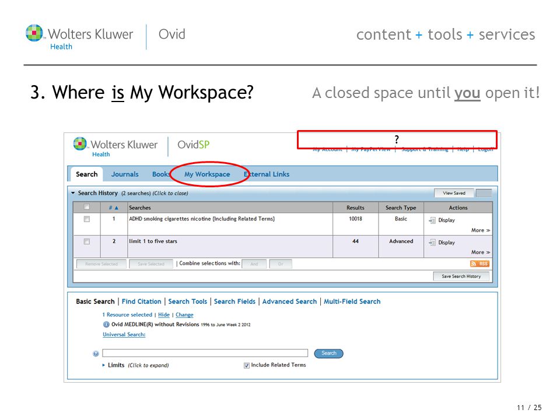This screenshot has width=560, height=420.
Task: Switch to Multi-Field Search
Action: coord(352,302)
